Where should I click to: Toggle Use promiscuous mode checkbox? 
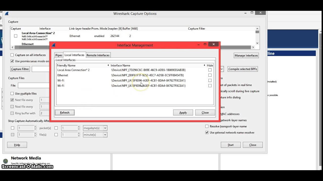(x=12, y=61)
